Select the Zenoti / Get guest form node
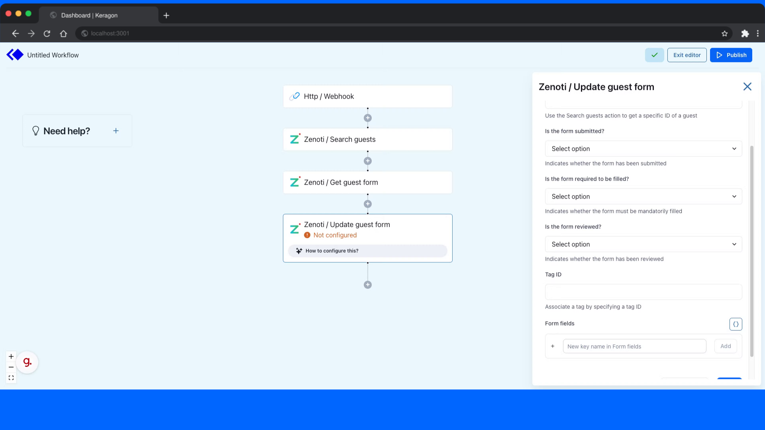Image resolution: width=765 pixels, height=430 pixels. 367,182
